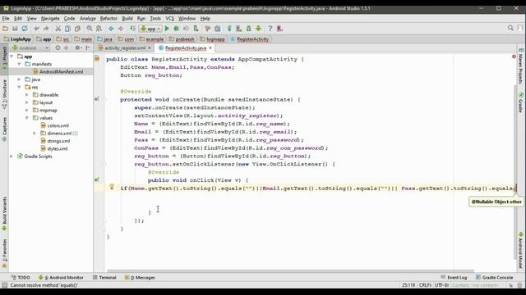Click the Make Project icon

(x=133, y=29)
